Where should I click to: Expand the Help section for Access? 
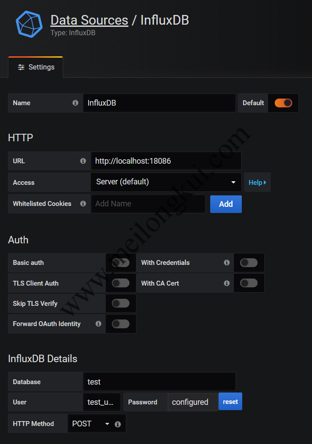pos(257,182)
